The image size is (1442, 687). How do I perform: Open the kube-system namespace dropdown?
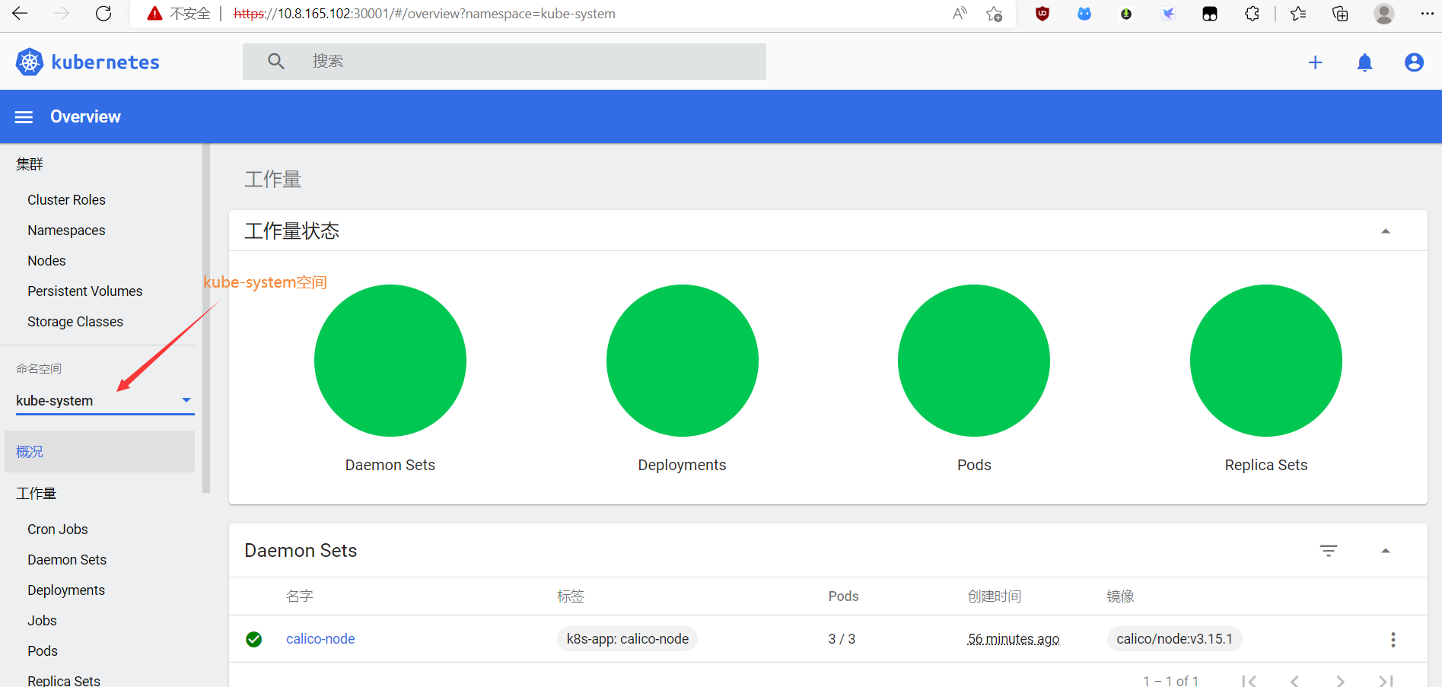(x=105, y=401)
